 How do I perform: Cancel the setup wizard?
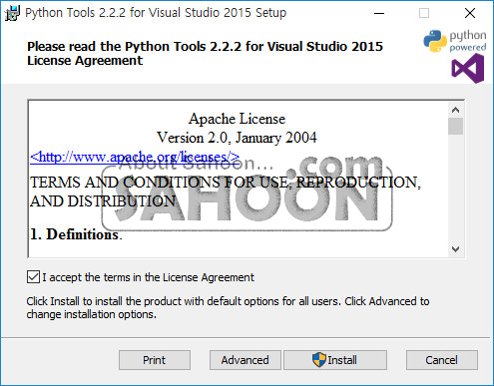(442, 360)
